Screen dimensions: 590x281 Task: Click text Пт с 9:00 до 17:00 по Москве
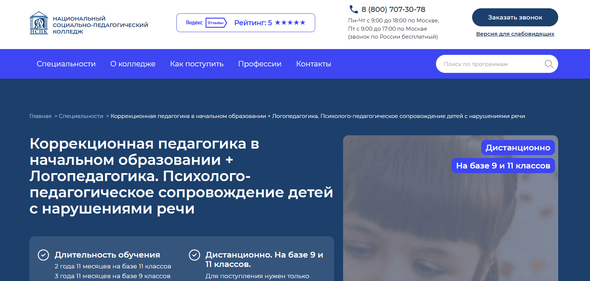[388, 29]
